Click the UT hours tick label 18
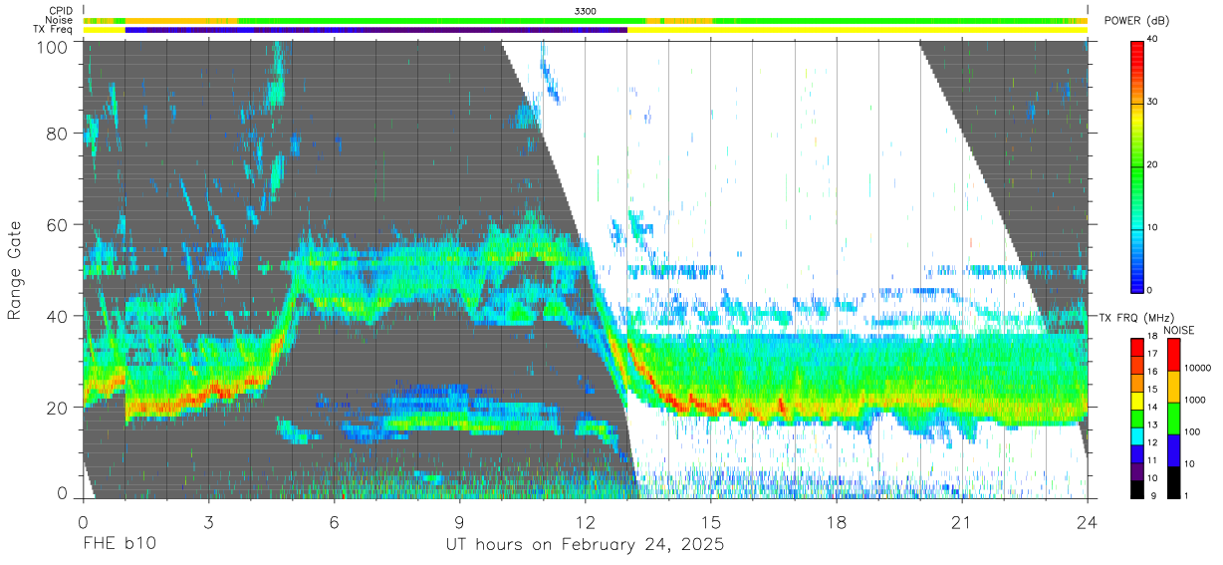 tap(837, 522)
